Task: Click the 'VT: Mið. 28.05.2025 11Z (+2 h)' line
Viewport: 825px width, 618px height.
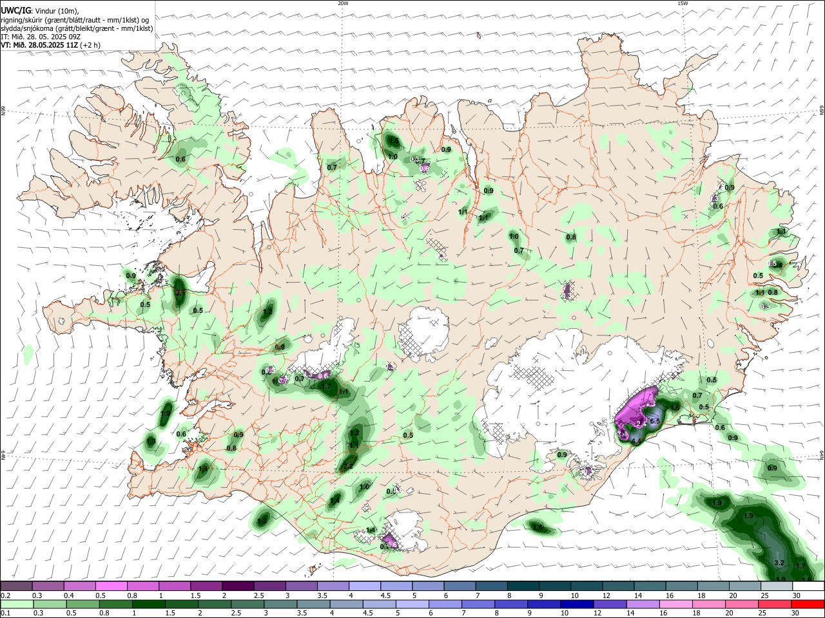Action: click(x=50, y=45)
